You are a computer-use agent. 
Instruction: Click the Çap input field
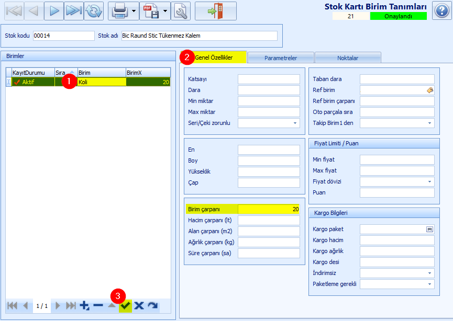point(269,182)
